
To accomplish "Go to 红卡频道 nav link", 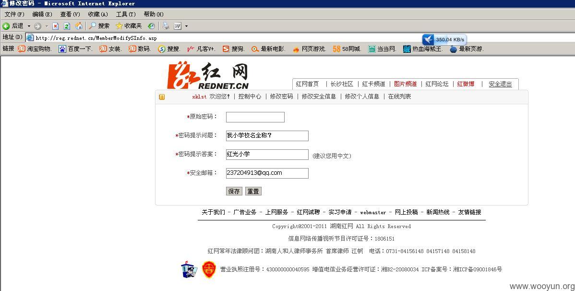I will (x=374, y=84).
